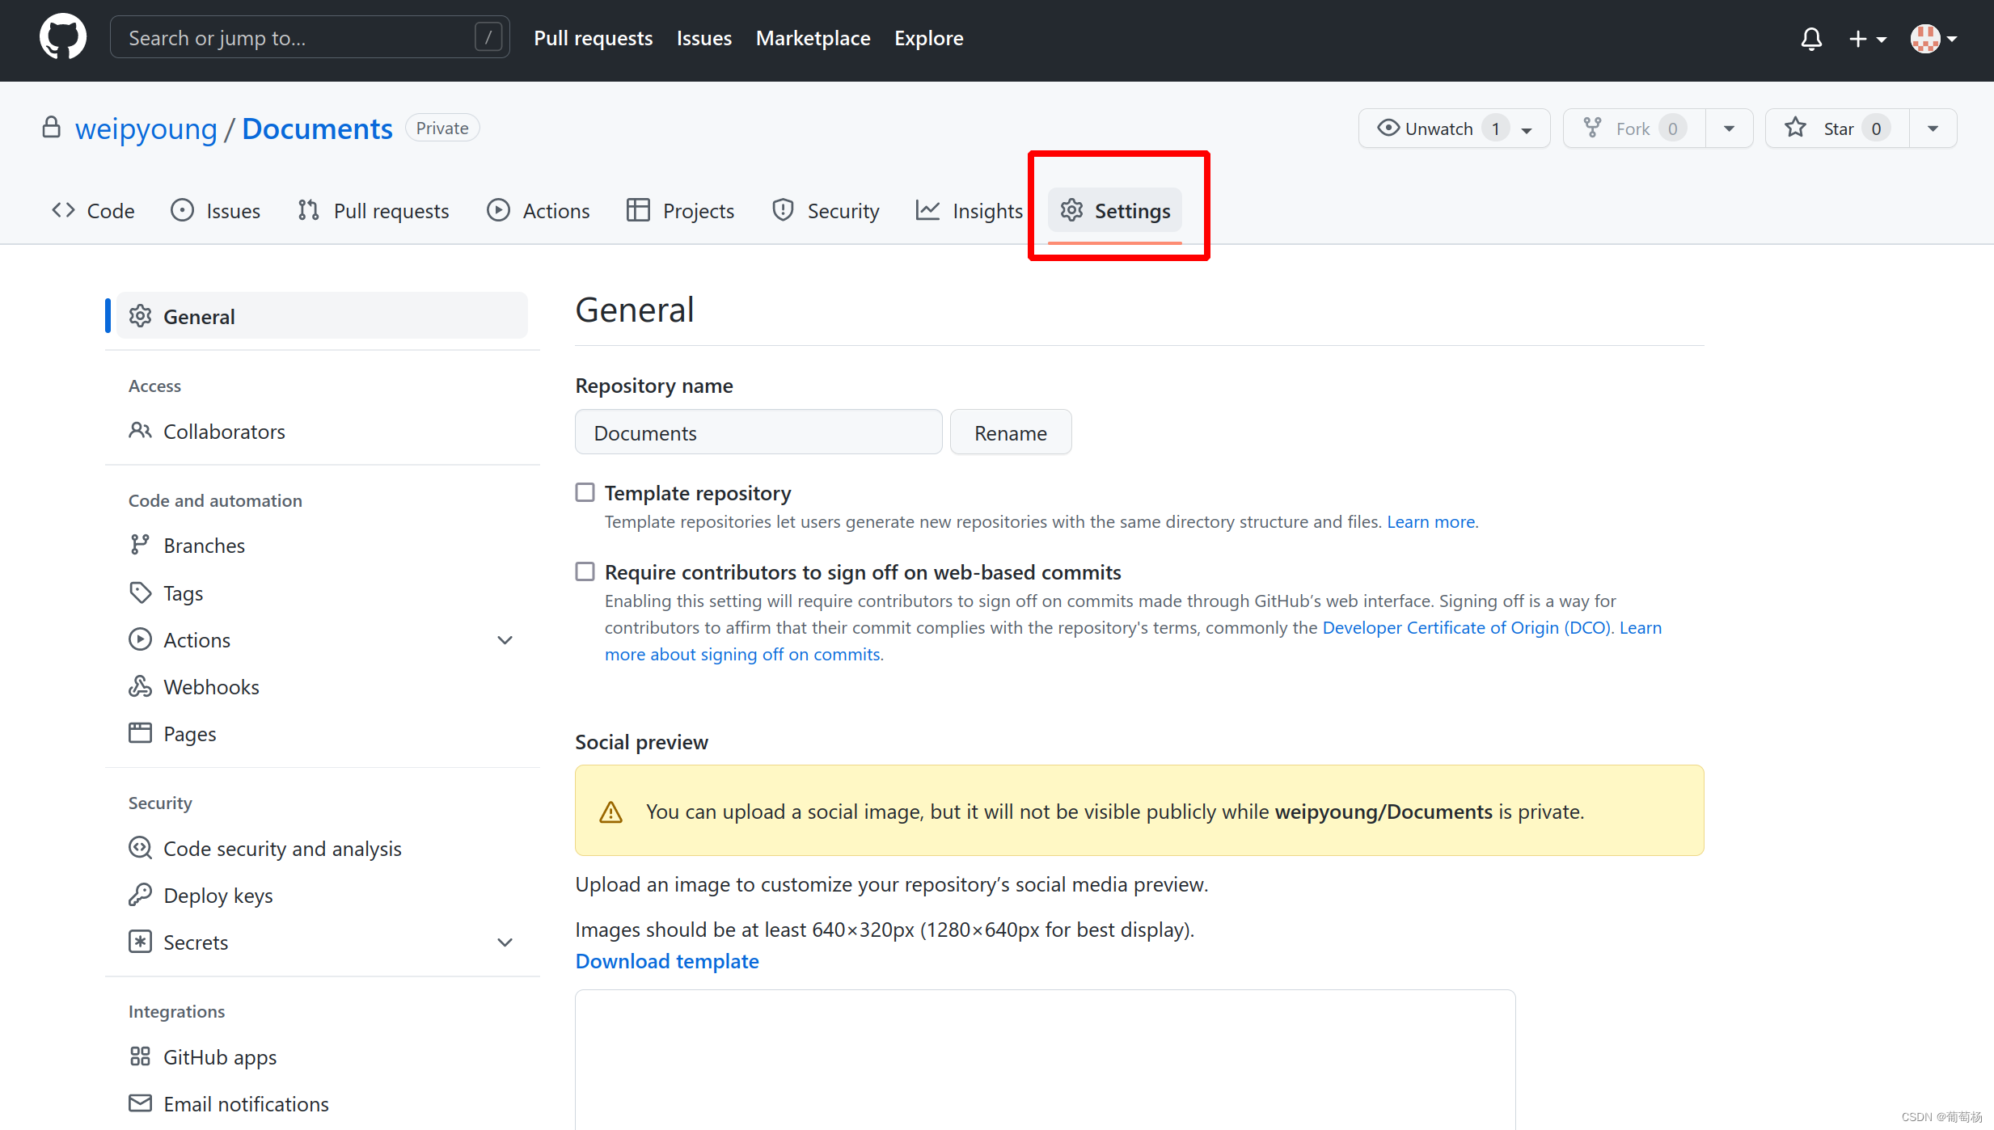Open Email notifications sidebar entry
Viewport: 1994px width, 1130px height.
click(x=246, y=1104)
